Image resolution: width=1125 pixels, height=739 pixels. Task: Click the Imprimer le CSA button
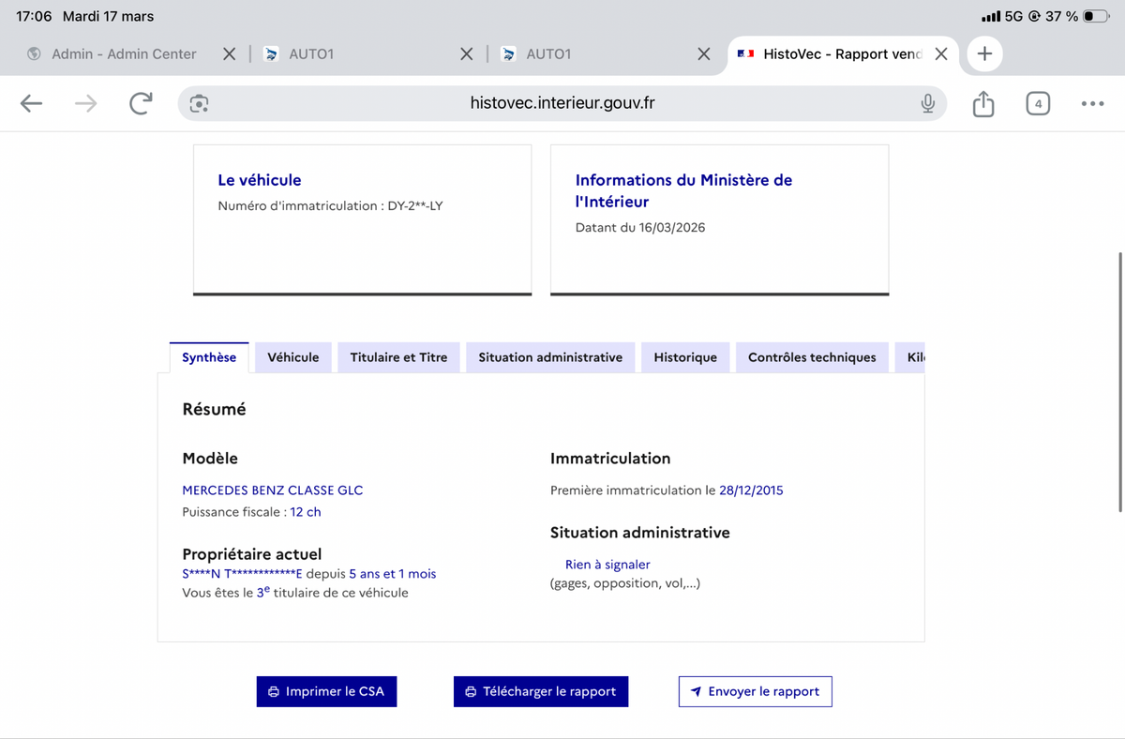click(x=326, y=691)
